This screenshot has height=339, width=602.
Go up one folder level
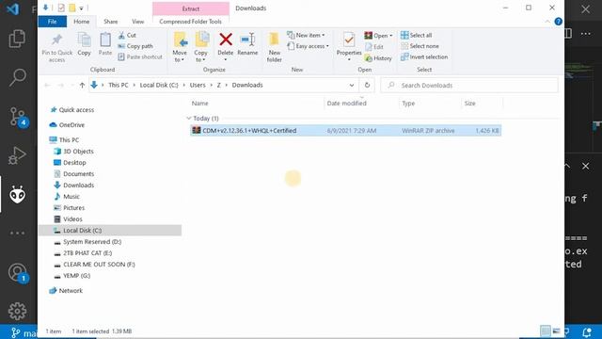click(x=82, y=86)
